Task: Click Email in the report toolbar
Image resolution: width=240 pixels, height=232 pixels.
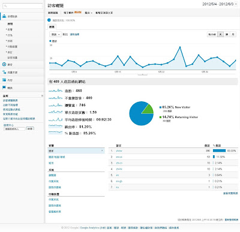Action: (x=68, y=13)
